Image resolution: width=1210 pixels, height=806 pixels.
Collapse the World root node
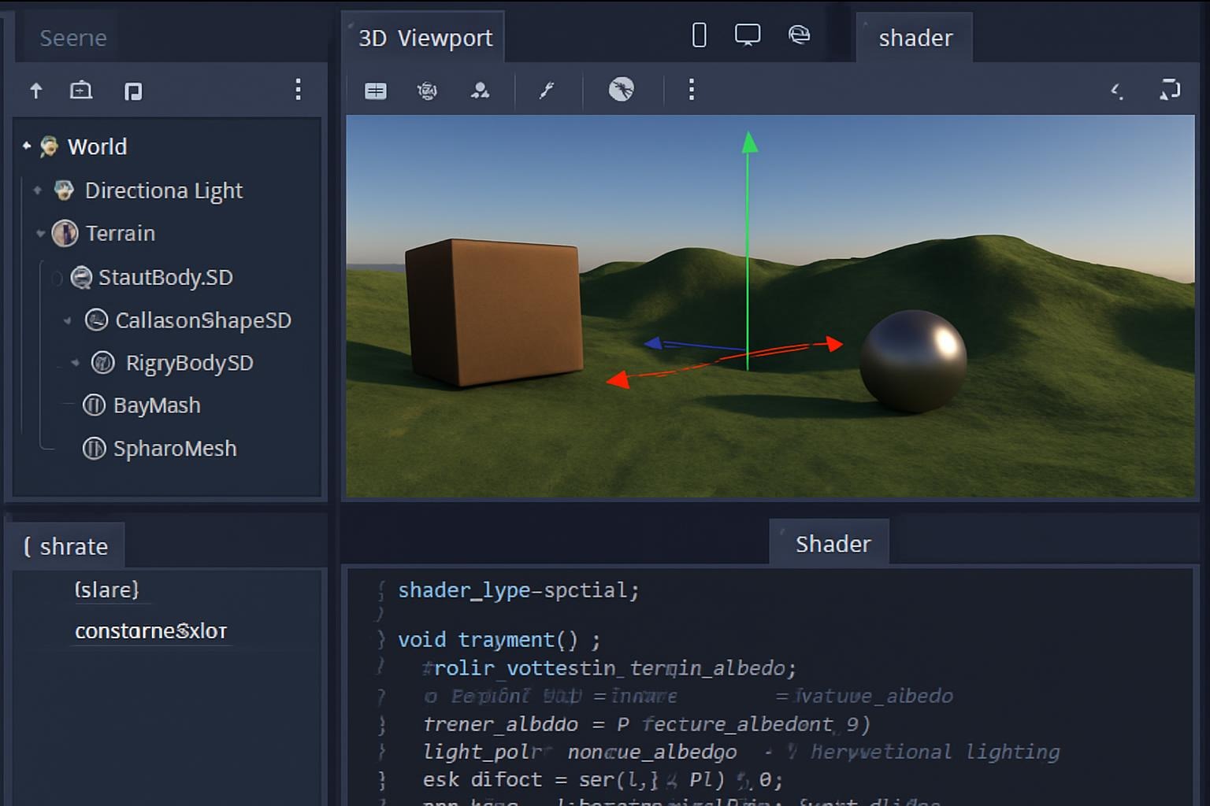click(x=27, y=146)
